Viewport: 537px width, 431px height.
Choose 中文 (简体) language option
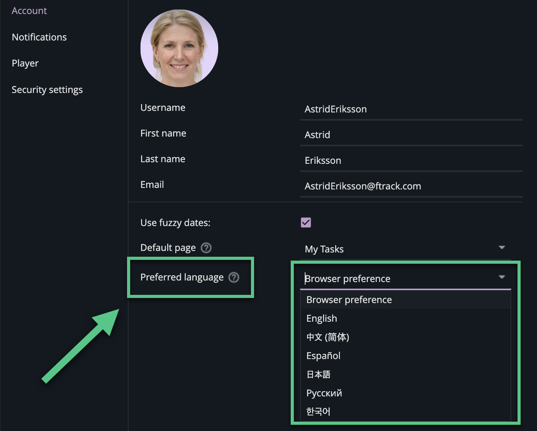pos(328,337)
